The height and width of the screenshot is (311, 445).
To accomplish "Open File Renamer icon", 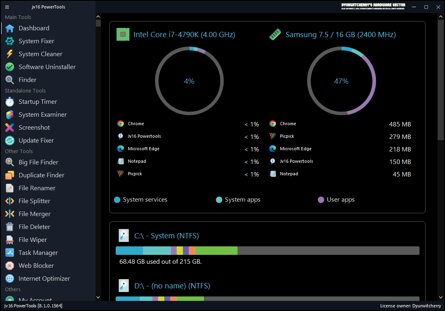I will (10, 188).
